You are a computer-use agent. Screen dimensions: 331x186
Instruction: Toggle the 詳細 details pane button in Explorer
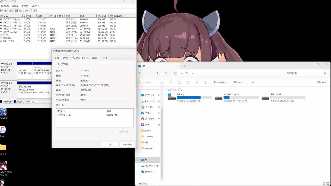click(x=322, y=82)
